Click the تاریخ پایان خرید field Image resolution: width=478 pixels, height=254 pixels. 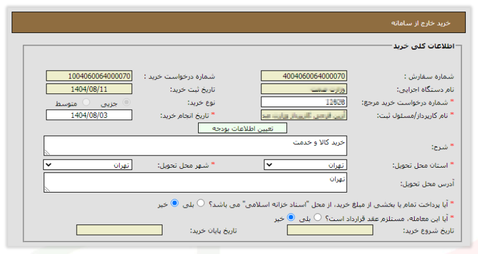click(x=119, y=230)
